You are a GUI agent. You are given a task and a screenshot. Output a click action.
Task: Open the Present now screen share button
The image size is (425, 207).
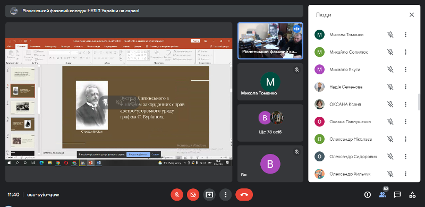(x=209, y=195)
